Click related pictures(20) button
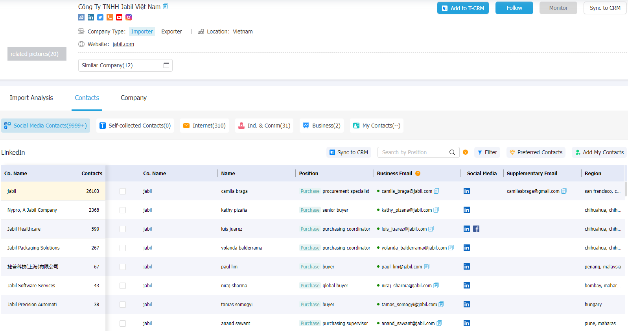628x331 pixels. (37, 54)
